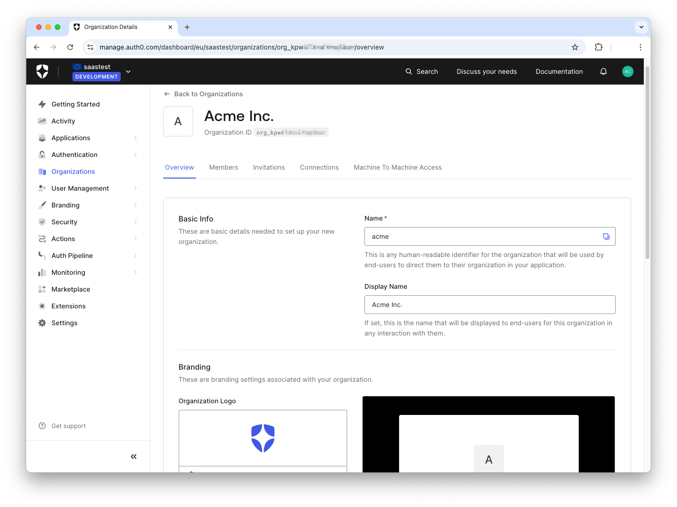Click the search magnifier icon
The width and height of the screenshot is (677, 507).
point(409,71)
